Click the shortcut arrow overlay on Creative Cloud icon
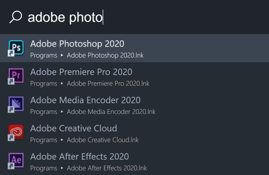The height and width of the screenshot is (175, 269). [x=11, y=138]
